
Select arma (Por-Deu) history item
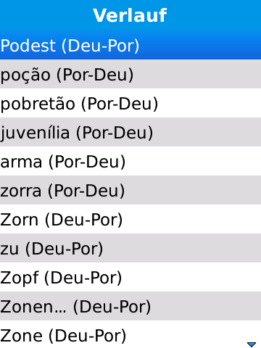(x=130, y=161)
